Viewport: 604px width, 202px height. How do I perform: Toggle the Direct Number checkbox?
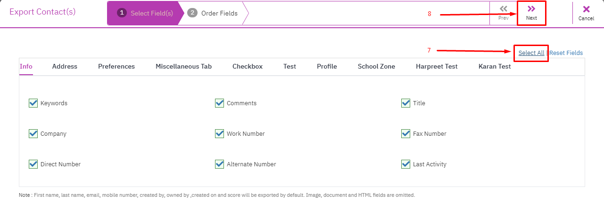pyautogui.click(x=33, y=164)
